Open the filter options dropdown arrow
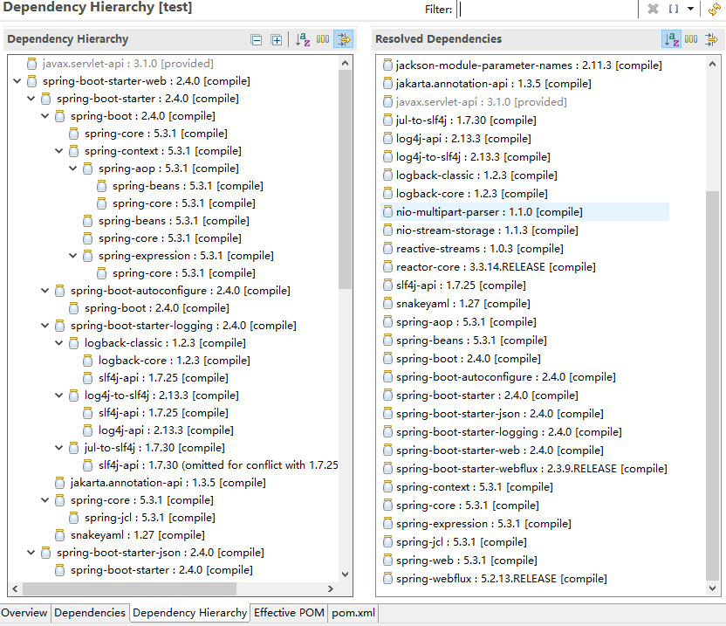Screen dimensions: 726x626 690,9
